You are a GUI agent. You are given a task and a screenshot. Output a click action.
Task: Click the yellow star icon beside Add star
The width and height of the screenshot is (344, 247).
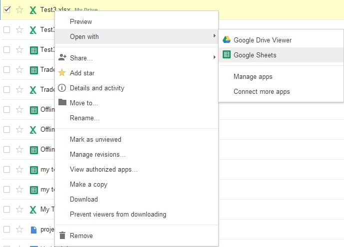(x=62, y=73)
